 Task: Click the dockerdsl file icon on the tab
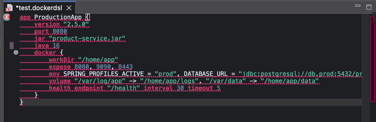9,8
